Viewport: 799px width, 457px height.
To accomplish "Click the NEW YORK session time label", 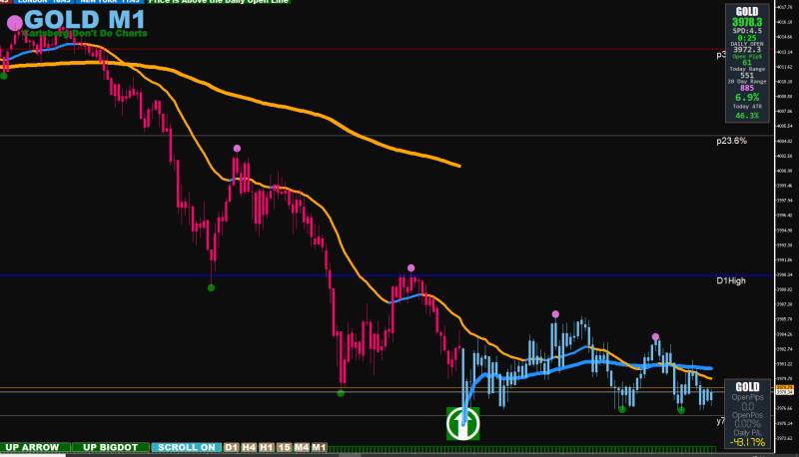I will pyautogui.click(x=111, y=2).
